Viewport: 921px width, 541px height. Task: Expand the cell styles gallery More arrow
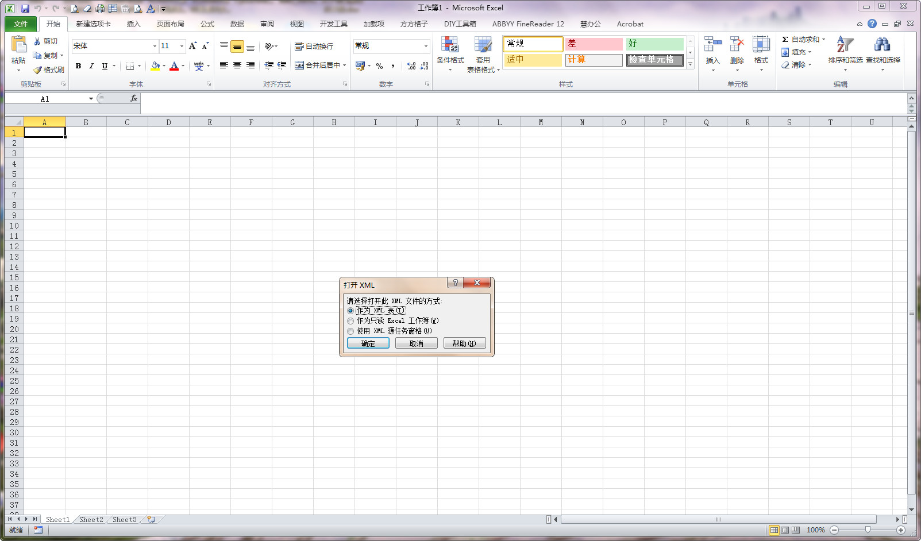click(691, 64)
